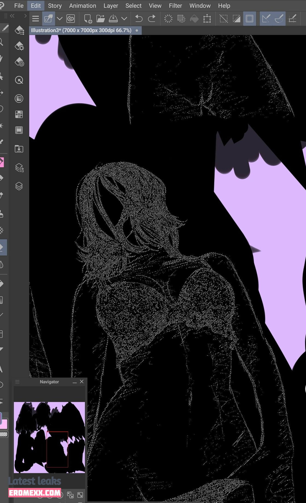Clear outside the selection
This screenshot has height=503, width=306.
[181, 19]
